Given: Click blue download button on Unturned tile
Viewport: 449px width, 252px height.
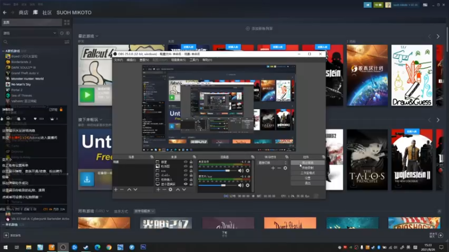Looking at the screenshot, I should [87, 179].
